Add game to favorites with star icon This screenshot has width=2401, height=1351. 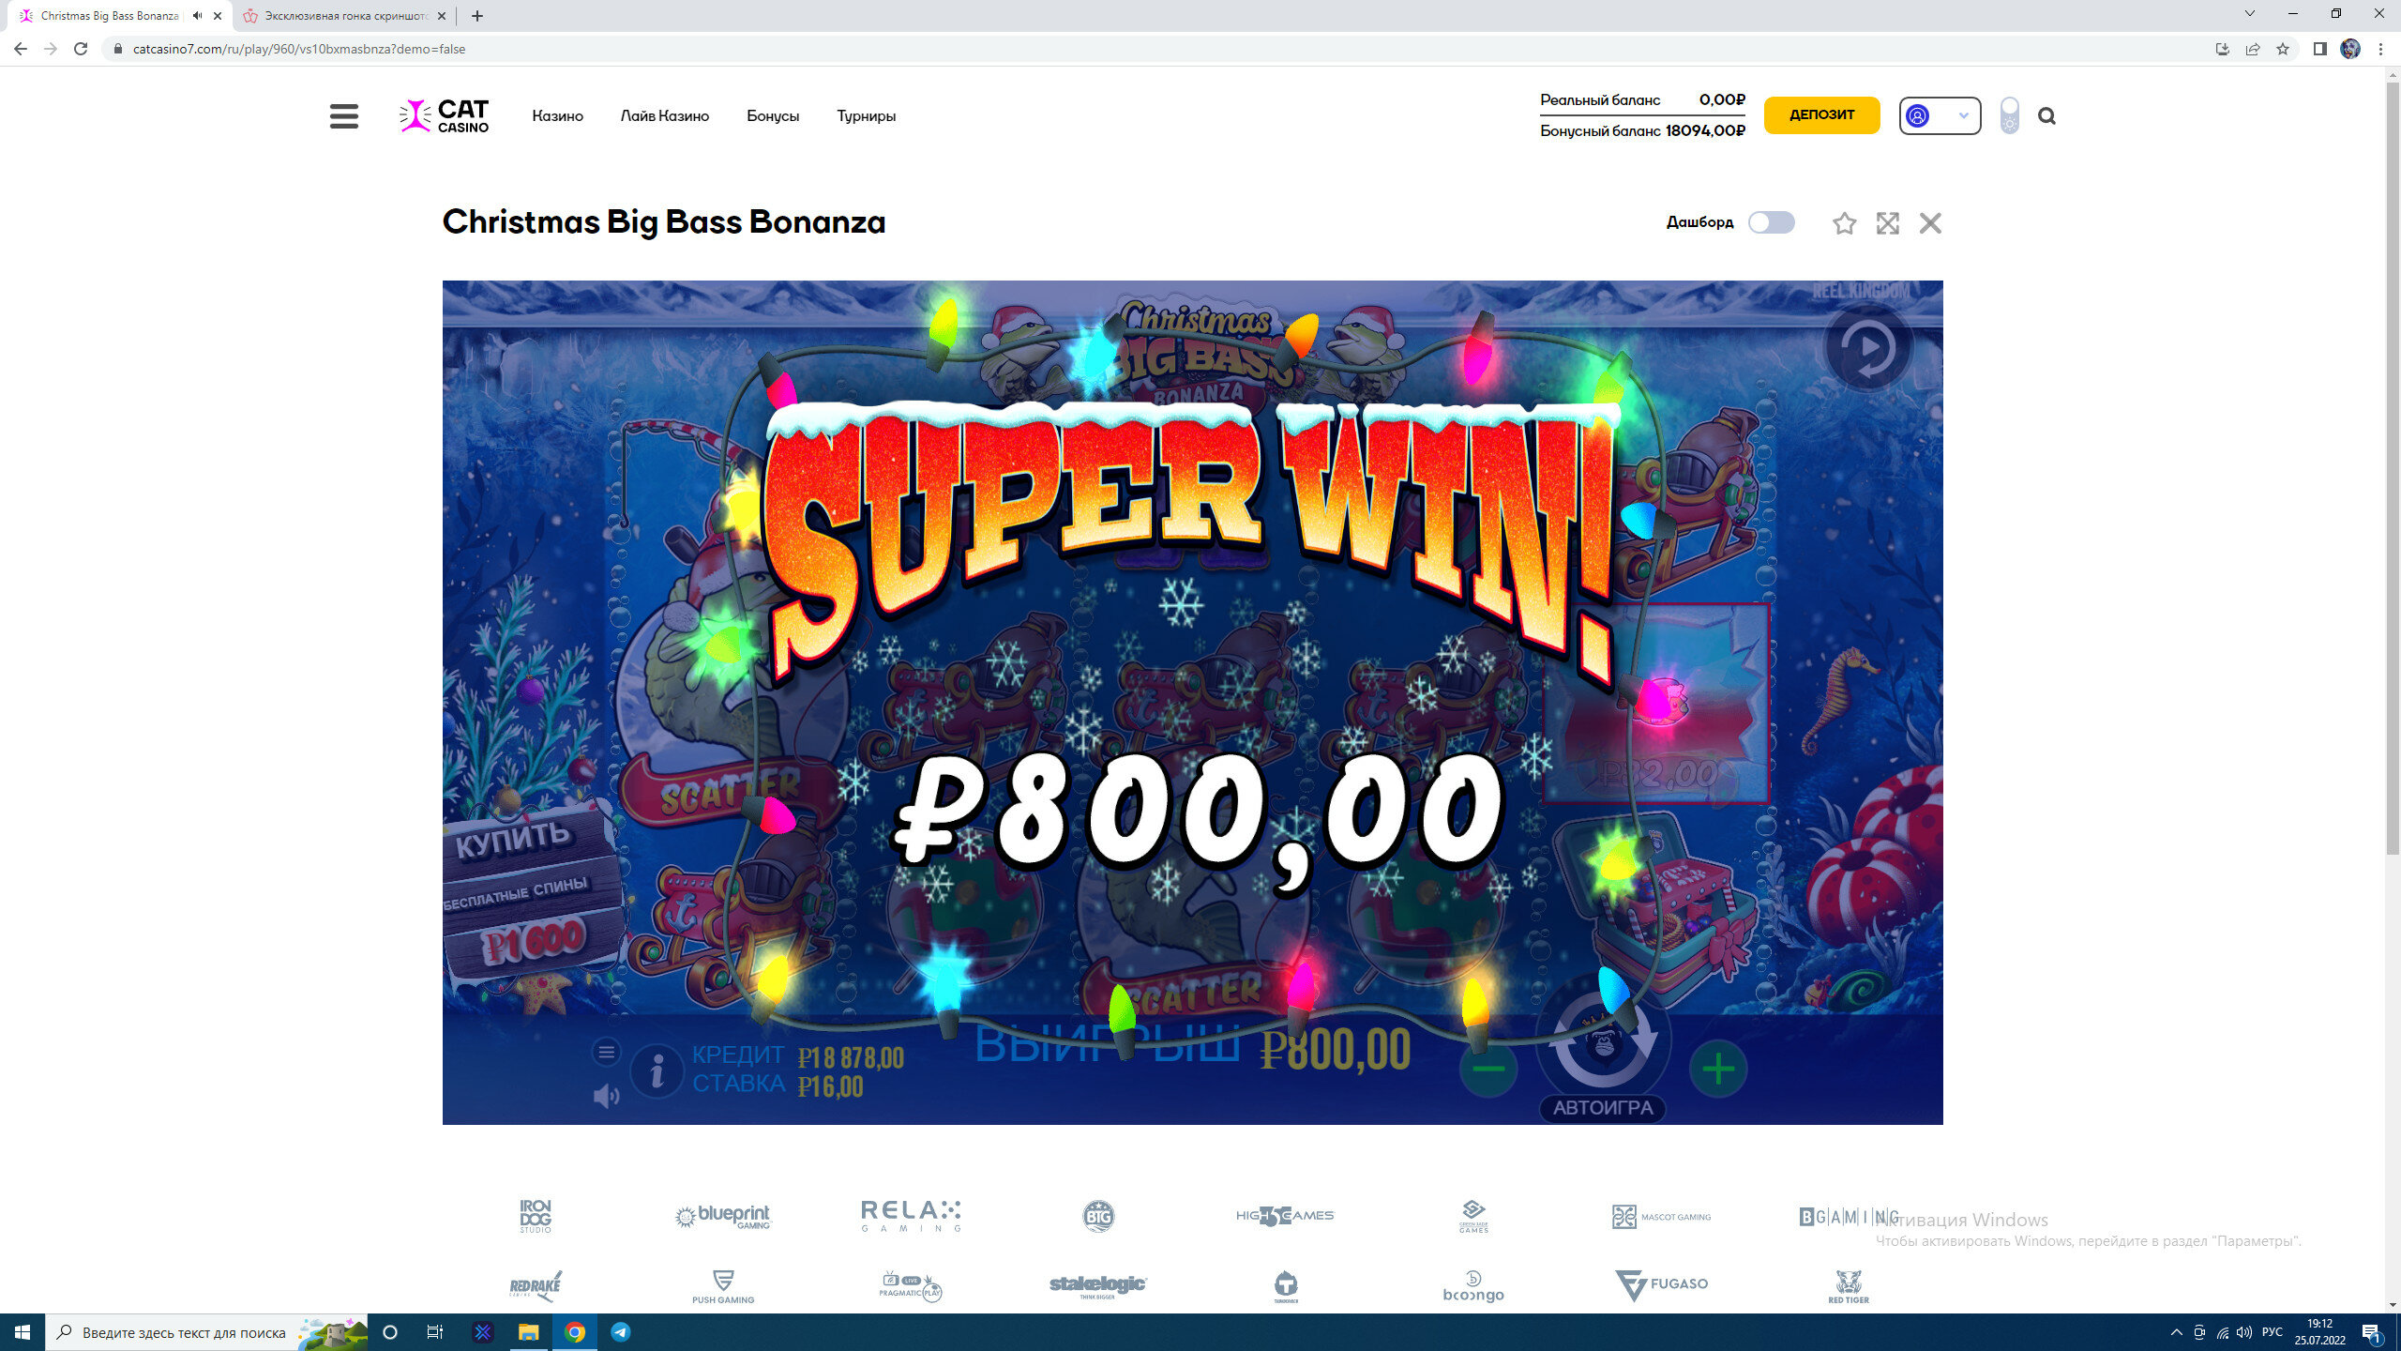[x=1844, y=223]
